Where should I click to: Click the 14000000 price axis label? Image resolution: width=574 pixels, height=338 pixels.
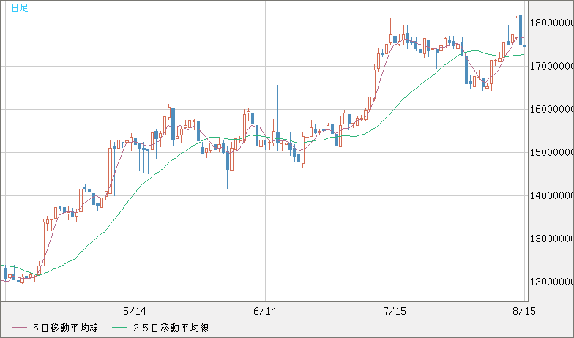click(x=552, y=196)
